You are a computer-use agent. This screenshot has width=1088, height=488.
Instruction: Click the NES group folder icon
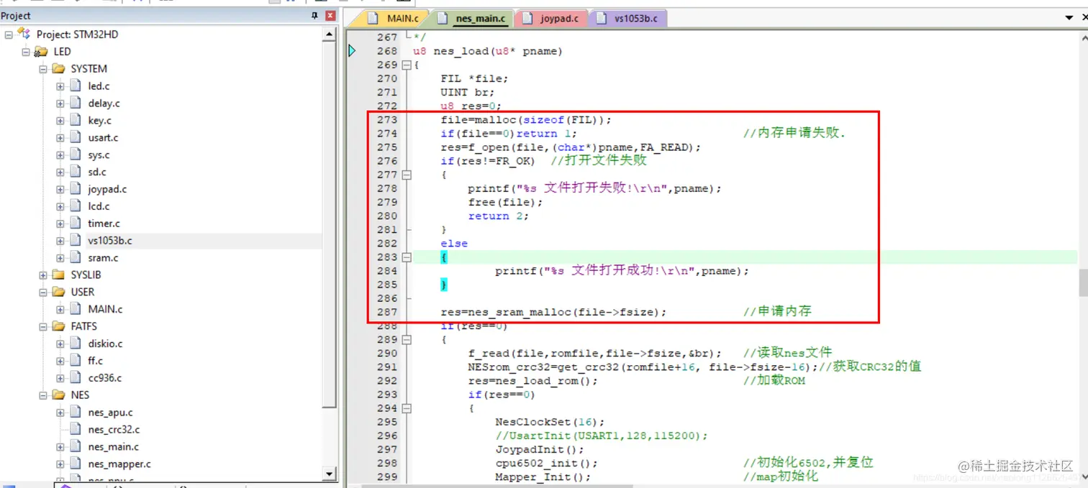pyautogui.click(x=58, y=395)
